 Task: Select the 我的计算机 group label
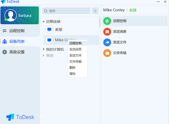(x=55, y=50)
